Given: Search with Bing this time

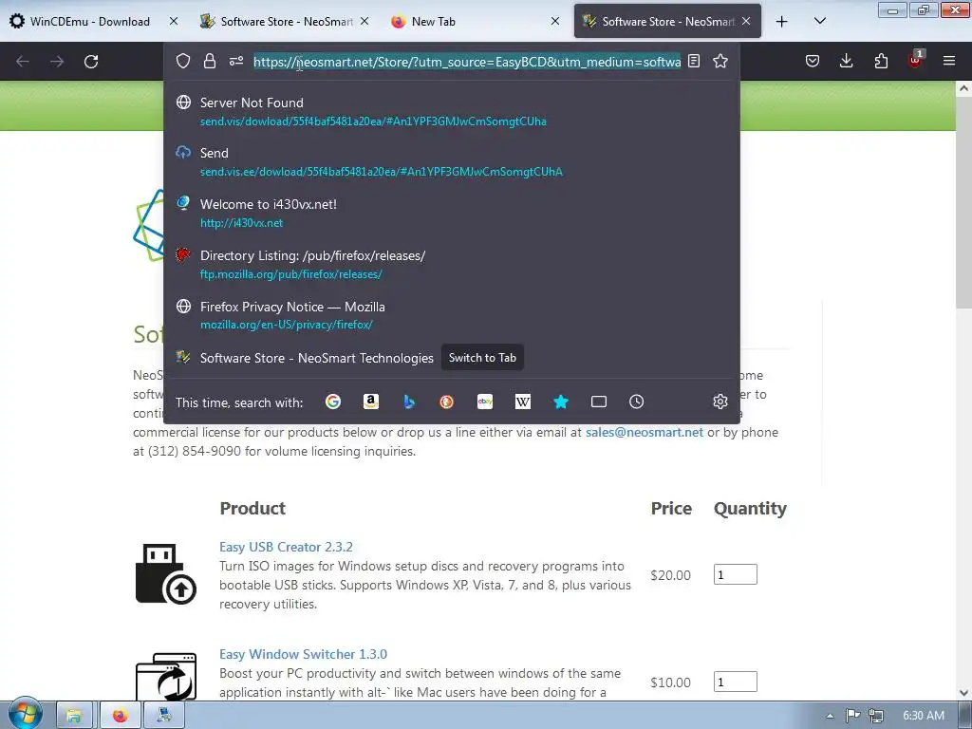Looking at the screenshot, I should [x=408, y=402].
